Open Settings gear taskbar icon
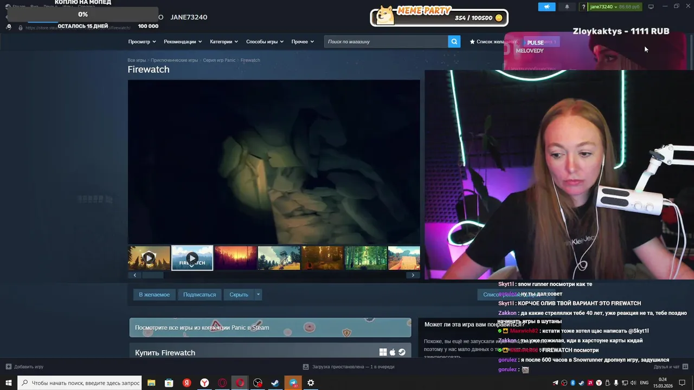Image resolution: width=694 pixels, height=390 pixels. tap(311, 383)
